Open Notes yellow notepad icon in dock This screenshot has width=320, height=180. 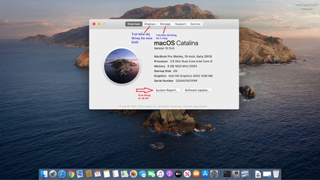(x=107, y=174)
